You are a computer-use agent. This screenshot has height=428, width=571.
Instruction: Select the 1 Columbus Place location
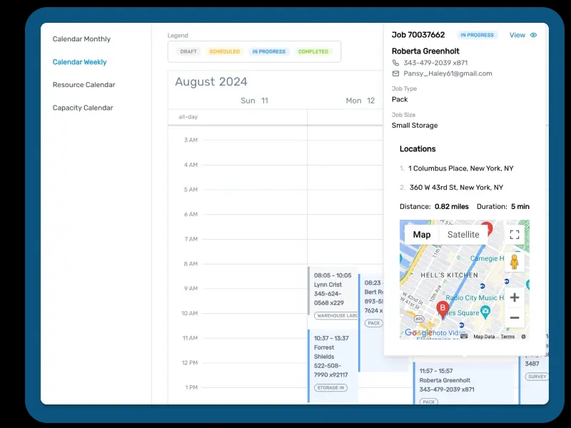(460, 168)
